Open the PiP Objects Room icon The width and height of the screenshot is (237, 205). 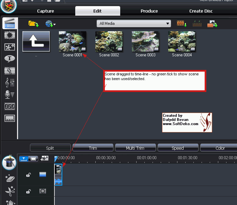pyautogui.click(x=10, y=47)
